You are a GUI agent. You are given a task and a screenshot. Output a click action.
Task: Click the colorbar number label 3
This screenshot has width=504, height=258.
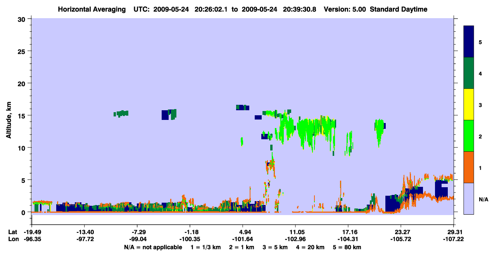pos(480,105)
